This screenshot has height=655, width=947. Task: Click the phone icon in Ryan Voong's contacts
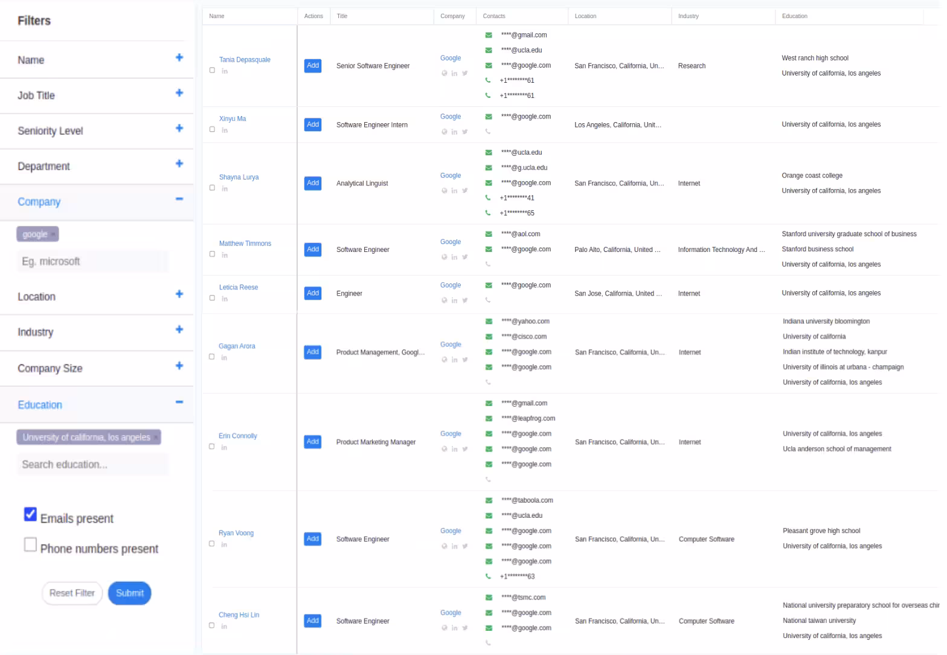[488, 576]
